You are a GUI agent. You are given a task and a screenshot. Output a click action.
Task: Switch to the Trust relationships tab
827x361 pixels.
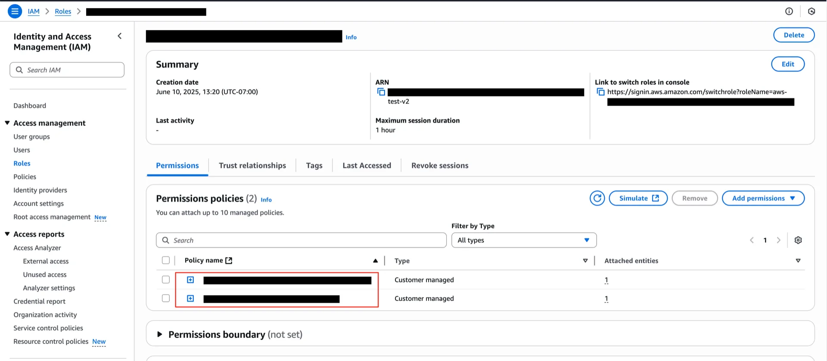[252, 166]
